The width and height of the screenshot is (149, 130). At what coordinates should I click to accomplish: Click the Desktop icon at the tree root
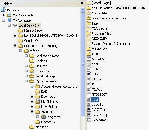coord(3,10)
